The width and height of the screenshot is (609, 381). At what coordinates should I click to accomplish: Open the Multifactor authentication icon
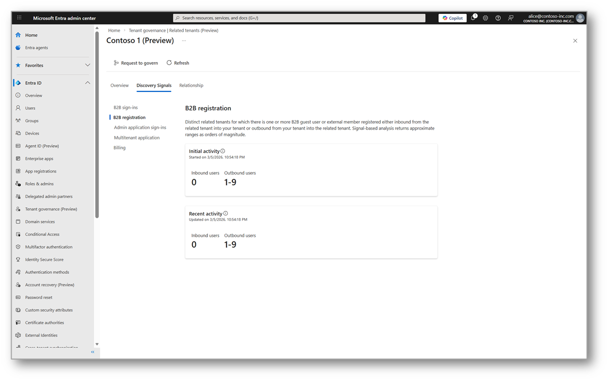coord(18,247)
